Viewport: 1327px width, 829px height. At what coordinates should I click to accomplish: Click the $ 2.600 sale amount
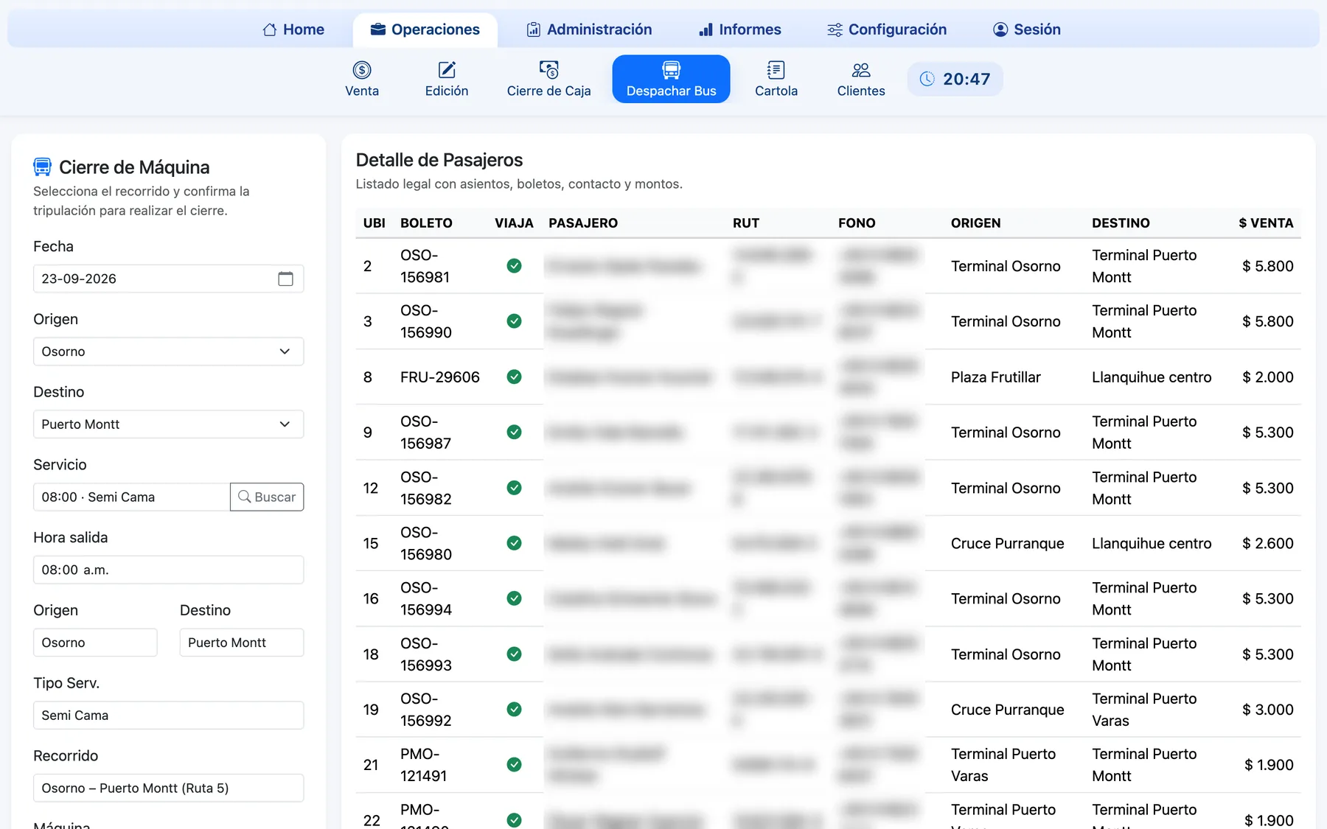(1267, 543)
